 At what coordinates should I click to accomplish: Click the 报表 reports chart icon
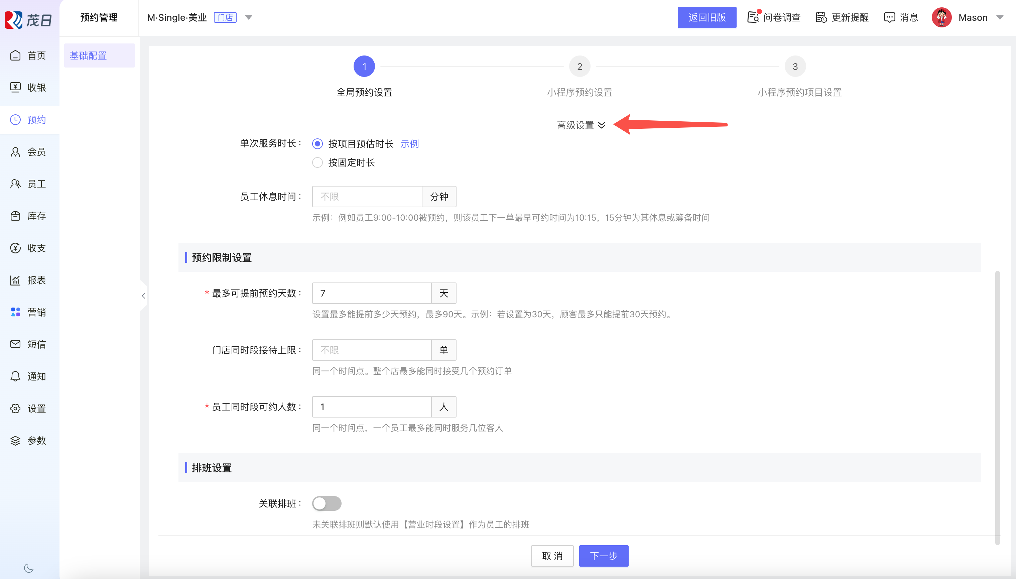15,280
